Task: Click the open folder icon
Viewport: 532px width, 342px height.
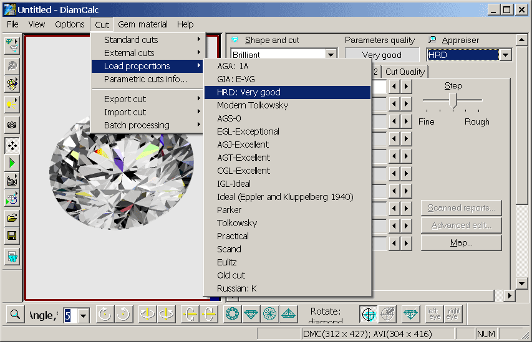Action: (12, 218)
